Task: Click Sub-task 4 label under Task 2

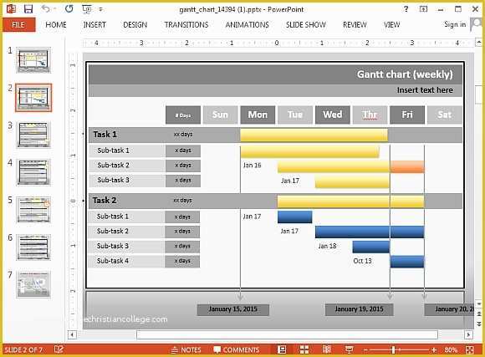Action: tap(113, 261)
